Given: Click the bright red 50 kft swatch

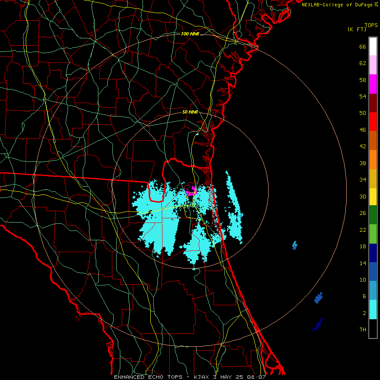Looking at the screenshot, I should (x=373, y=122).
